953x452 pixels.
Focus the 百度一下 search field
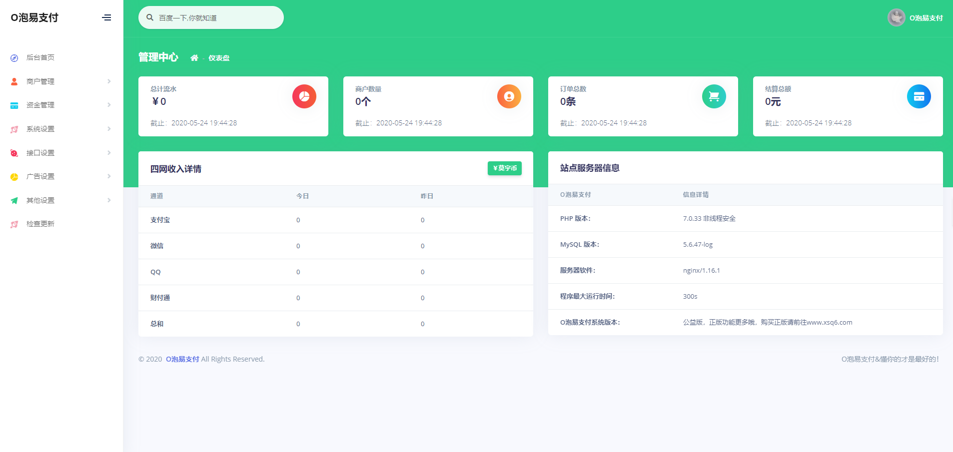[211, 17]
